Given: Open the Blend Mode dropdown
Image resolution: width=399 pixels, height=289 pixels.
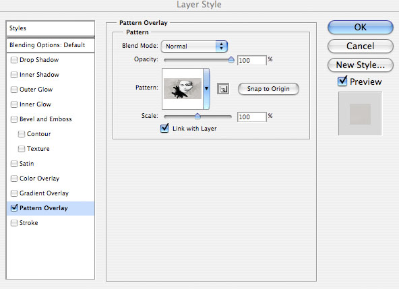Looking at the screenshot, I should 194,46.
